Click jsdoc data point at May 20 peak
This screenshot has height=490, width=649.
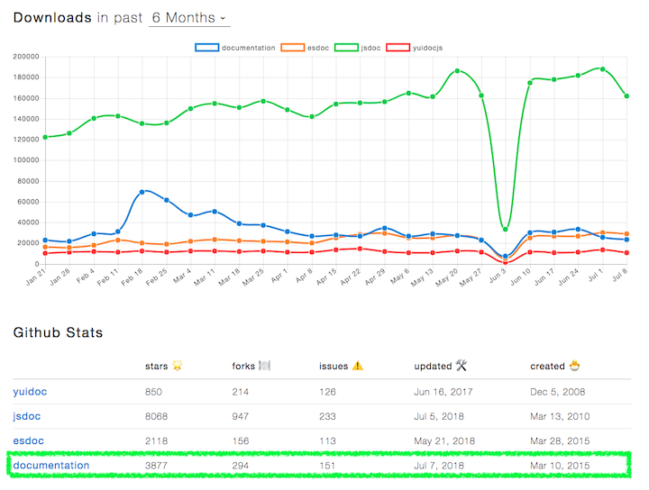[x=457, y=71]
